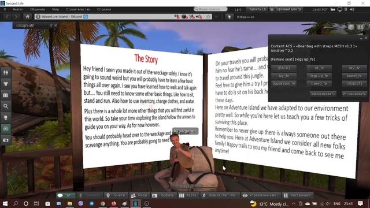Click the highlighted round icon in left sidebar
Screen dimensions: 370x208
point(6,129)
